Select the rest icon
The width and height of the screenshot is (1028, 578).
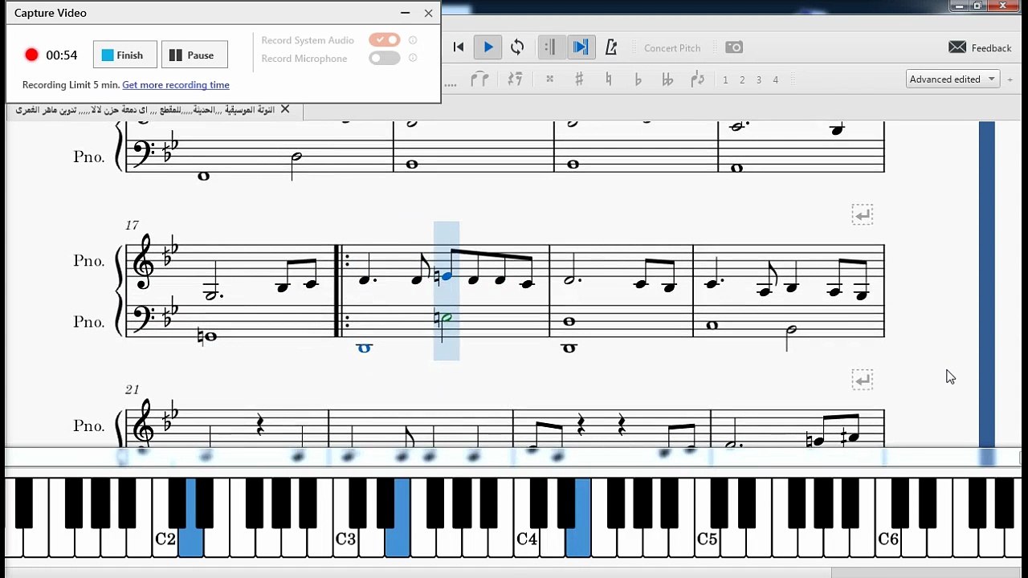tap(515, 79)
